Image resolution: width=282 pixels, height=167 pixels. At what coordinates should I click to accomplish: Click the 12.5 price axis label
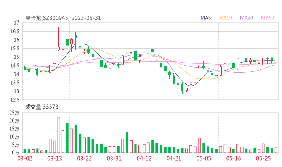[15, 100]
